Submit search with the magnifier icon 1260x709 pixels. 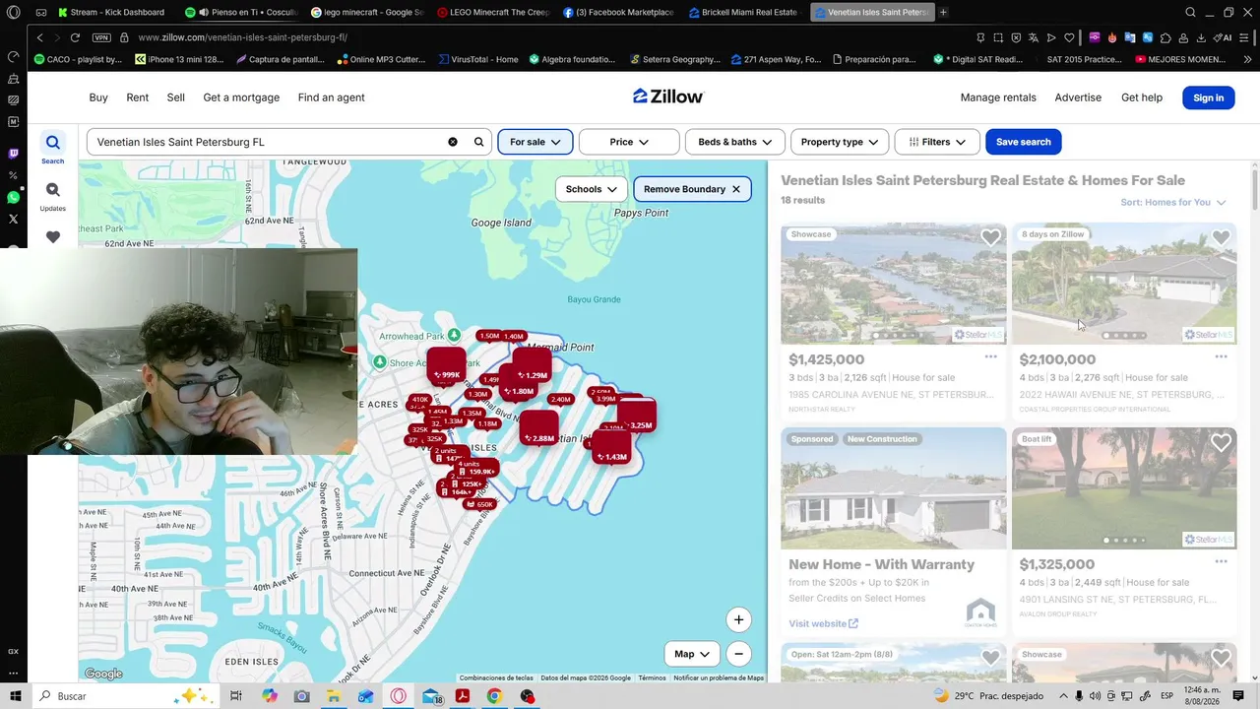[x=479, y=142]
